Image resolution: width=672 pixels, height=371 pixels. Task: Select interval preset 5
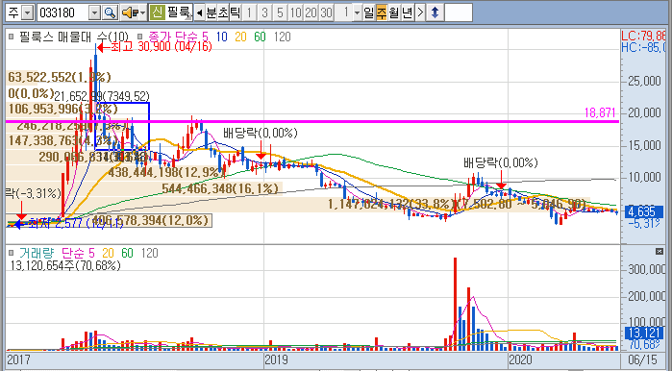coord(280,12)
